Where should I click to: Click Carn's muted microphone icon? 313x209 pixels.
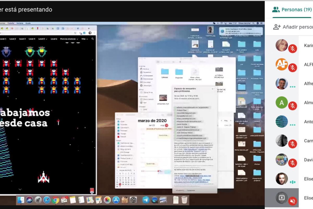293,144
